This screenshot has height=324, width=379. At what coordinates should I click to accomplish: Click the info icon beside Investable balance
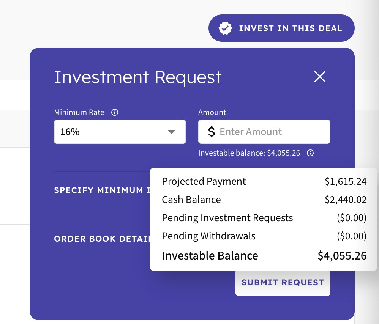[310, 153]
